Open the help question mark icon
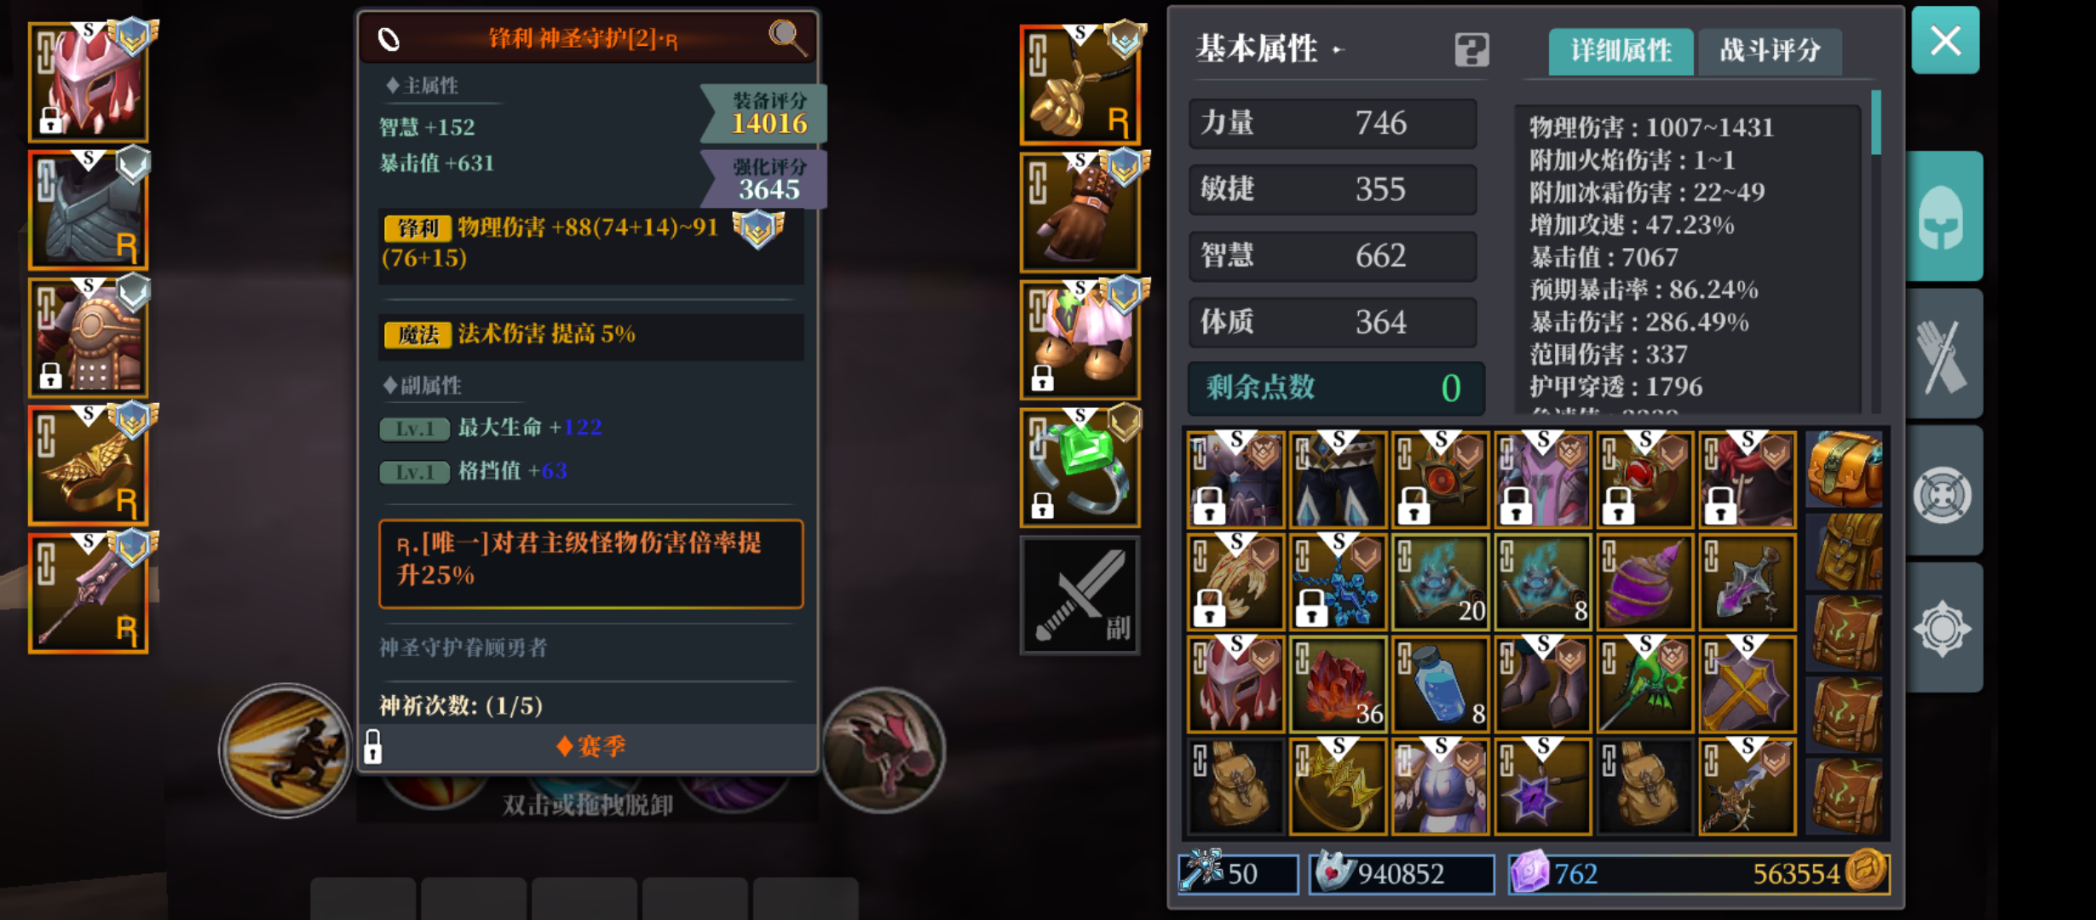 (x=1471, y=50)
